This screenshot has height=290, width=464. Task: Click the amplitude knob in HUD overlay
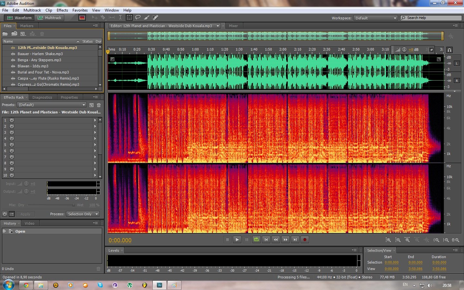(404, 50)
